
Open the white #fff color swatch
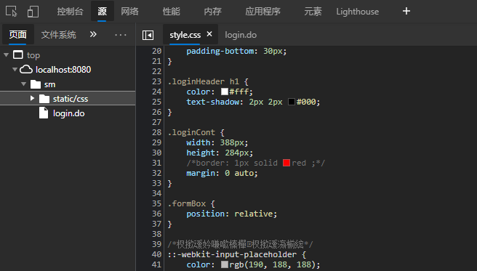pyautogui.click(x=225, y=92)
